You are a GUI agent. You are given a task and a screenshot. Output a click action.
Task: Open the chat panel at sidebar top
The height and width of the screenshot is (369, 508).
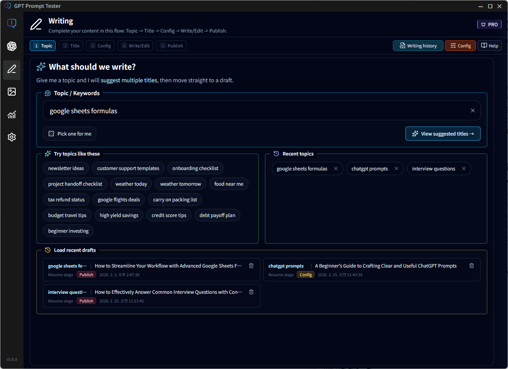tap(12, 24)
